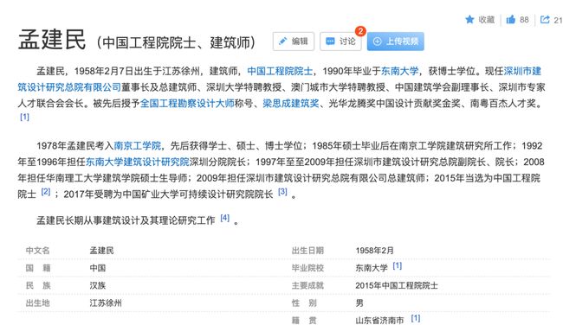Click reference [2] after 院士
563x325 pixels.
pos(46,192)
